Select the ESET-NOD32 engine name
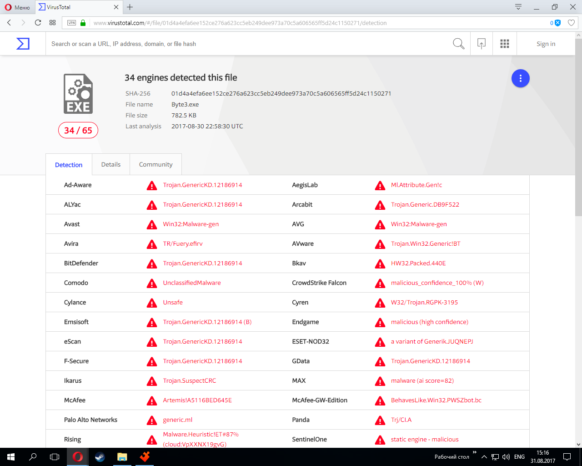 click(x=311, y=341)
